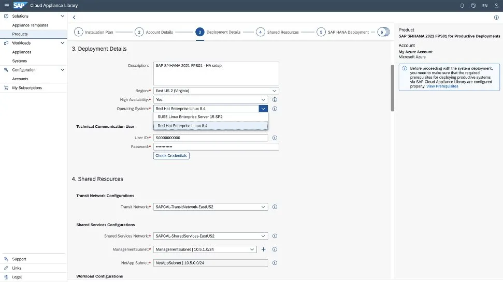The height and width of the screenshot is (282, 503).
Task: Click the back arrow icon
Action: point(74,17)
